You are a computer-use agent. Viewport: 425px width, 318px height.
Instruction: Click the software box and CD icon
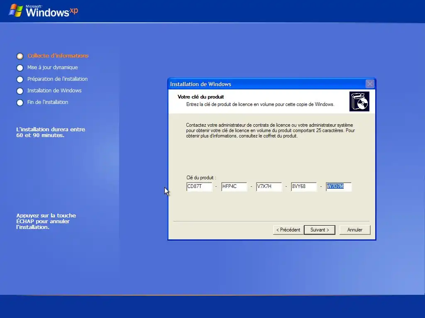(x=359, y=101)
